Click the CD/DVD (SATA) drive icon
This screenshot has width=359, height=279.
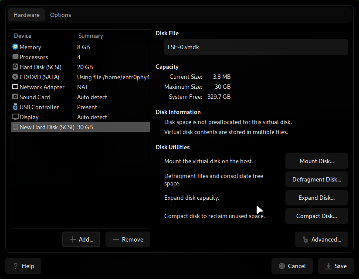(15, 77)
